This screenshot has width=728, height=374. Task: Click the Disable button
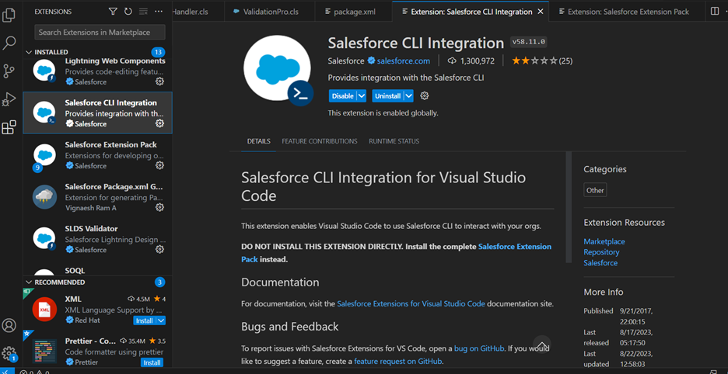click(x=343, y=96)
